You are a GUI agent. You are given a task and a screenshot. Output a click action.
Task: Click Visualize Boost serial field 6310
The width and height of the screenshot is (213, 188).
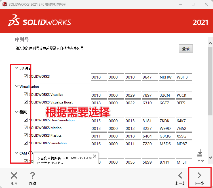click(150, 103)
